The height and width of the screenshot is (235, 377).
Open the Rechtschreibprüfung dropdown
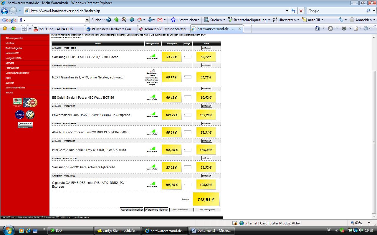[x=269, y=20]
